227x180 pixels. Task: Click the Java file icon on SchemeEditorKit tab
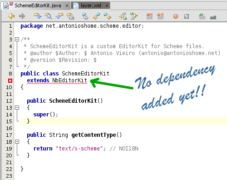(6, 6)
